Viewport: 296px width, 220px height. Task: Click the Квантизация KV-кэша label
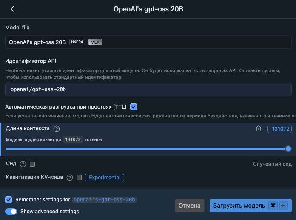click(34, 177)
